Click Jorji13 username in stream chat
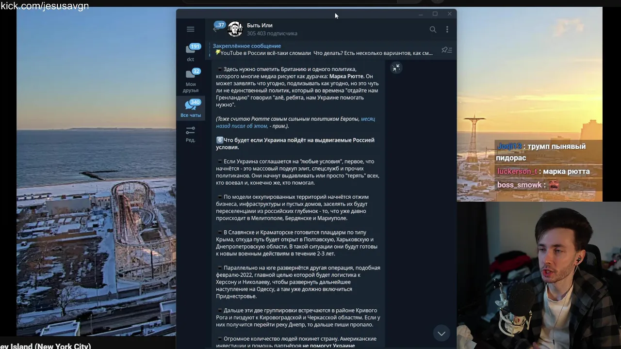Screen dimensions: 621x349 coord(509,146)
